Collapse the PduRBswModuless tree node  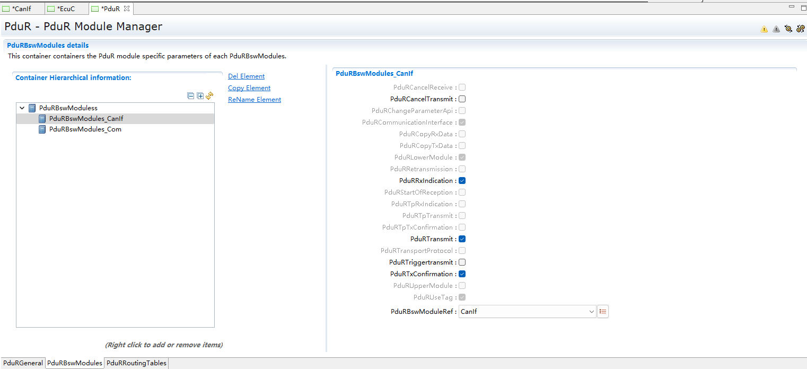[22, 108]
